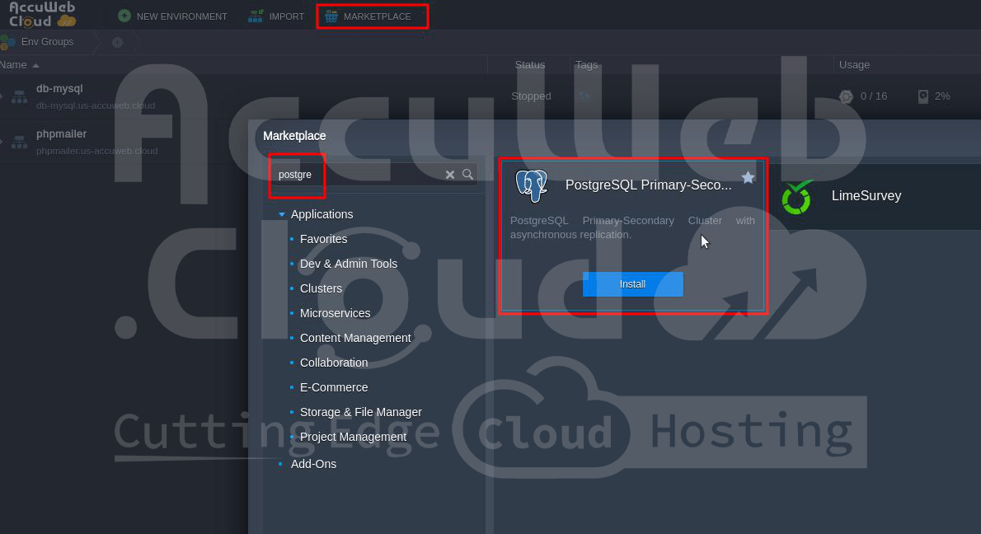Click the cloudlets usage icon for db-mysql
This screenshot has height=534, width=981.
coord(846,96)
